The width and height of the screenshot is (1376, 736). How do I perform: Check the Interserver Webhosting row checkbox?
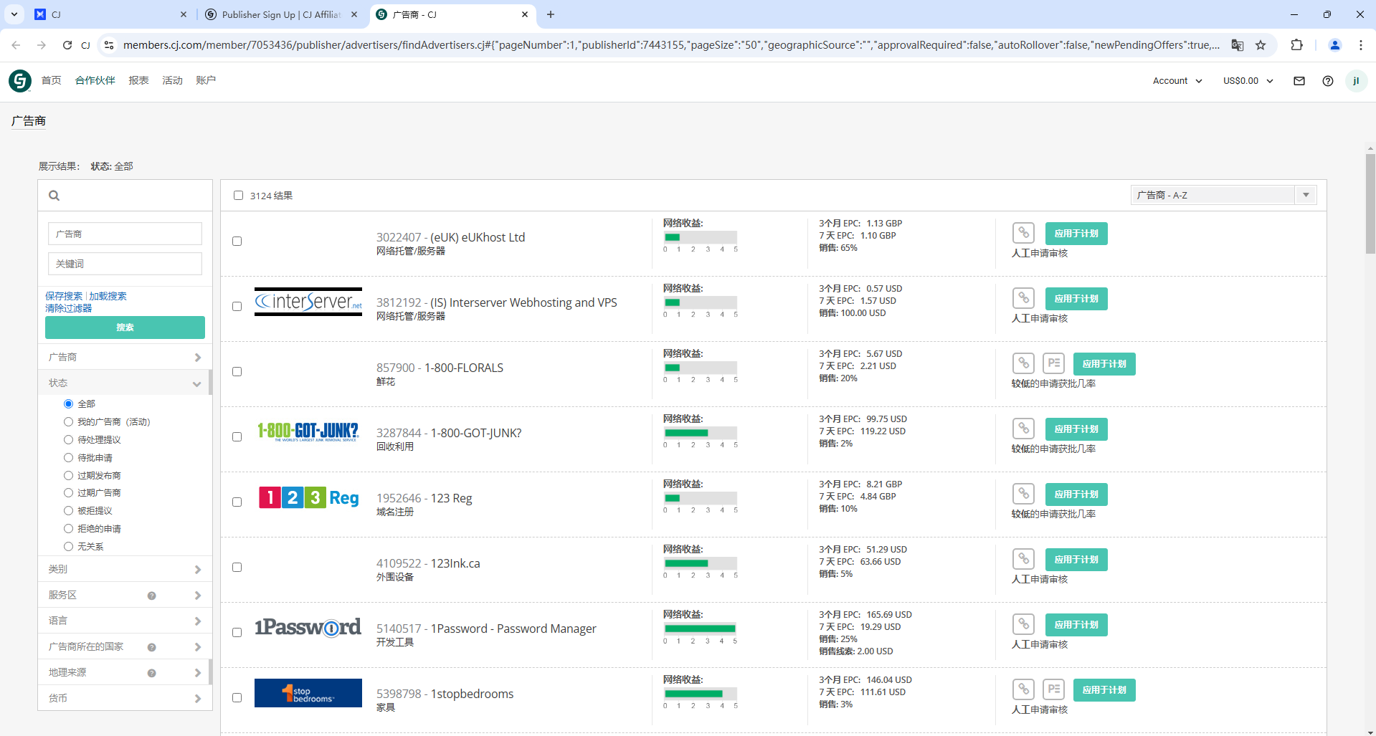click(237, 307)
